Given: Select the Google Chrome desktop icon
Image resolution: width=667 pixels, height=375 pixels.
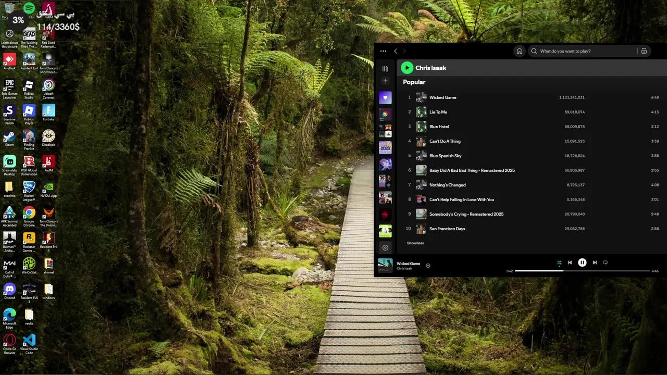Looking at the screenshot, I should tap(29, 217).
